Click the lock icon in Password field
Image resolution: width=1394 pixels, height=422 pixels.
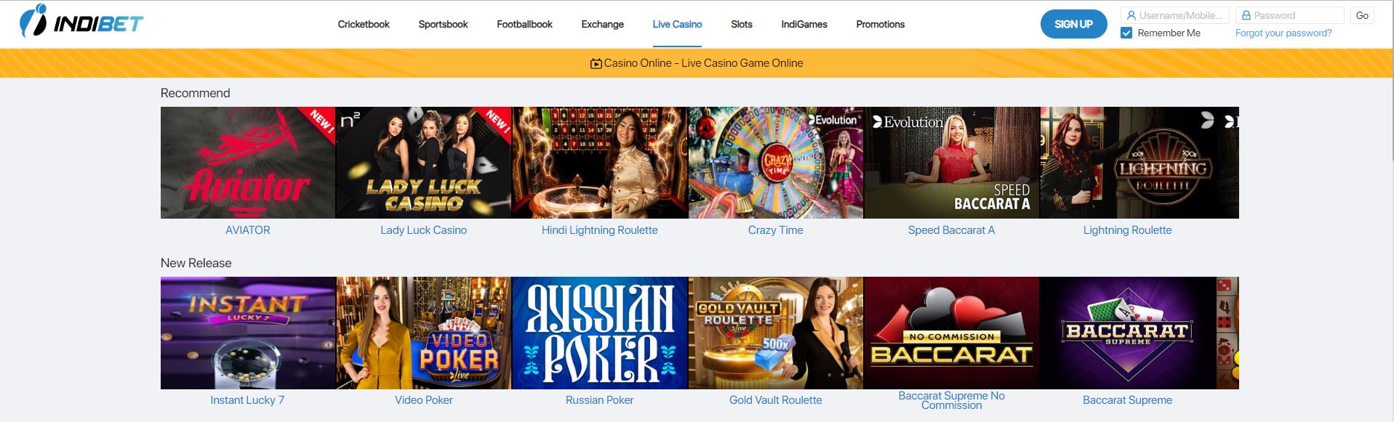coord(1246,15)
